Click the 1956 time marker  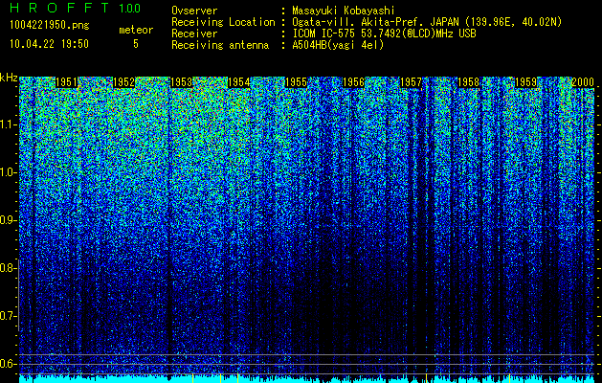[x=353, y=82]
